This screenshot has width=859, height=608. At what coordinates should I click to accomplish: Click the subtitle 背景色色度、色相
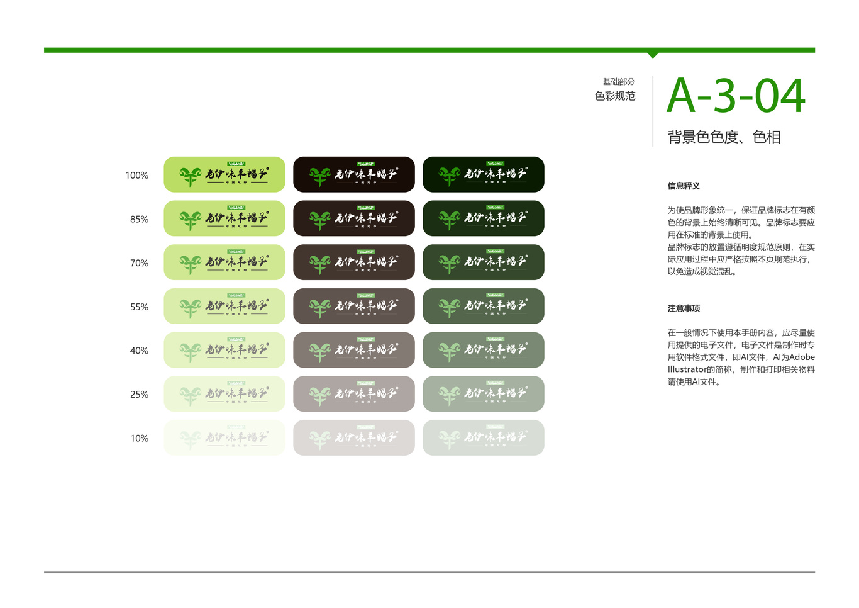(x=724, y=137)
